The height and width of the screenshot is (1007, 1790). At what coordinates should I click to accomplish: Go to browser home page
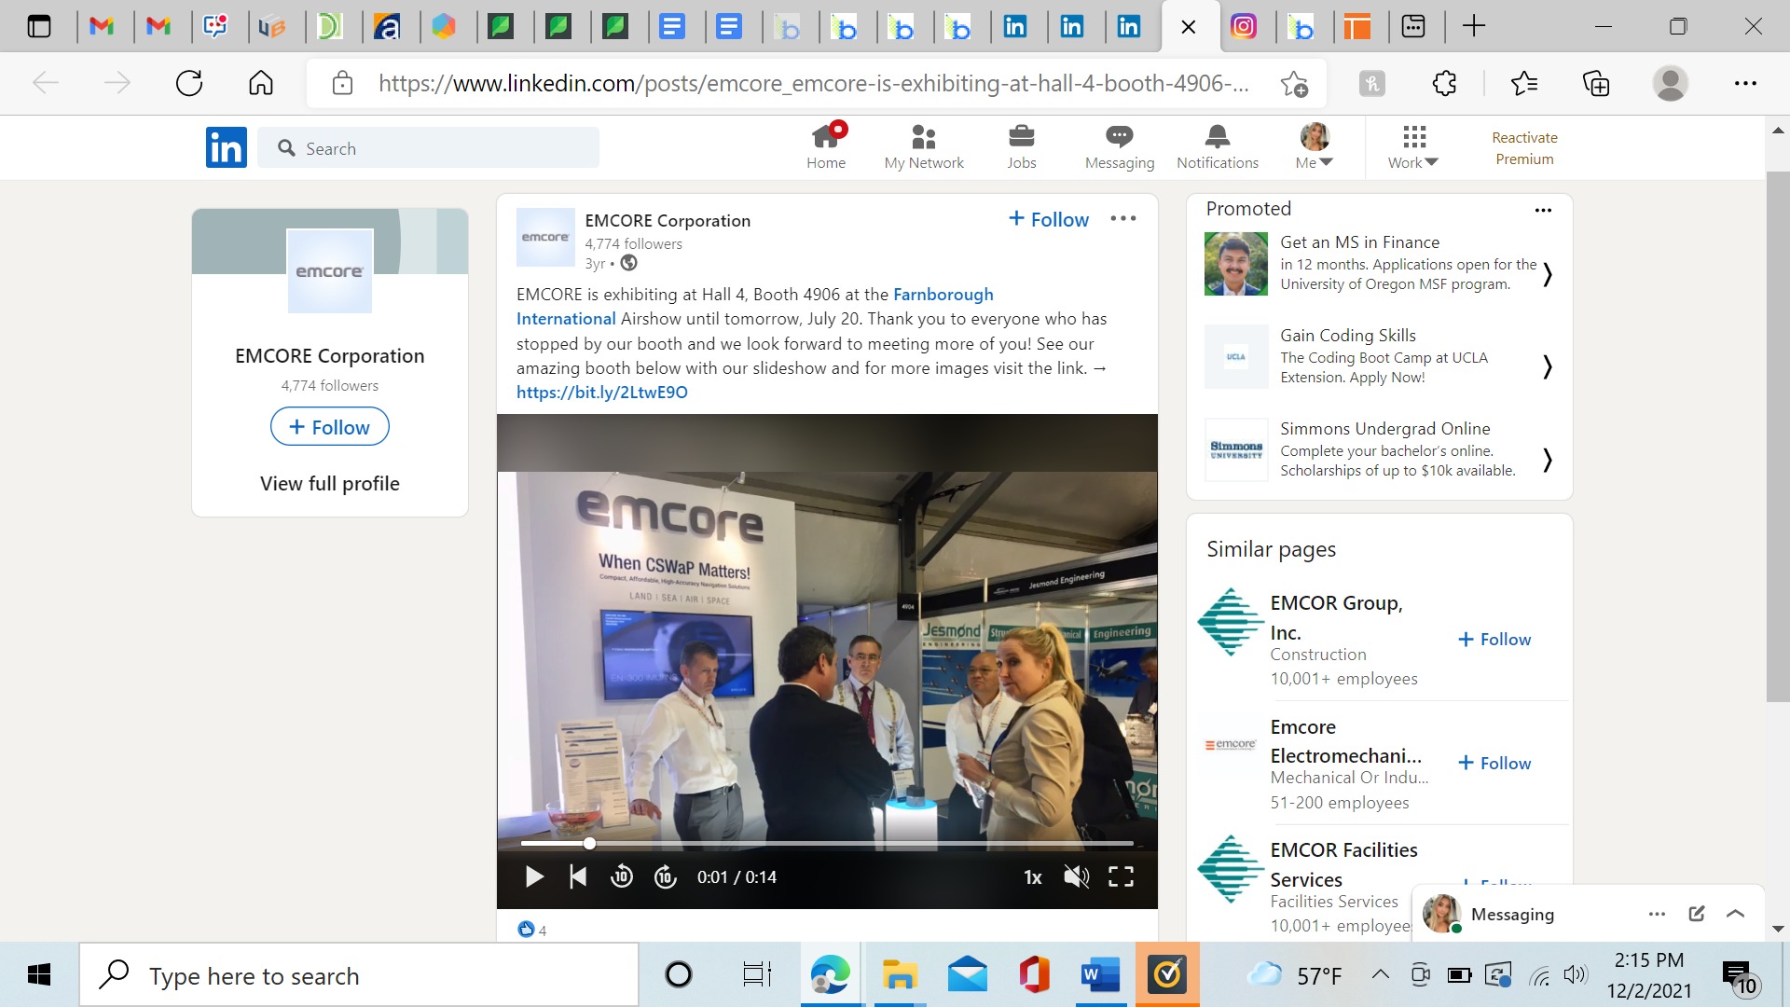[261, 84]
